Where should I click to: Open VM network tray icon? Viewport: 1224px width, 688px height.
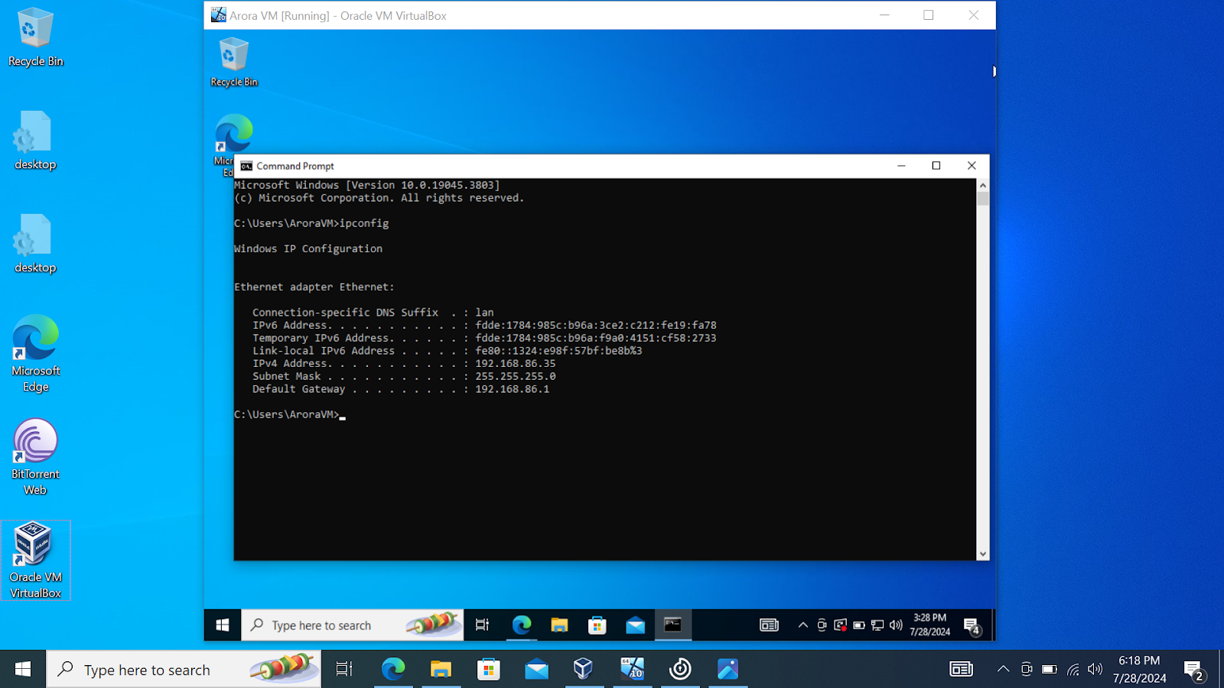tap(877, 625)
